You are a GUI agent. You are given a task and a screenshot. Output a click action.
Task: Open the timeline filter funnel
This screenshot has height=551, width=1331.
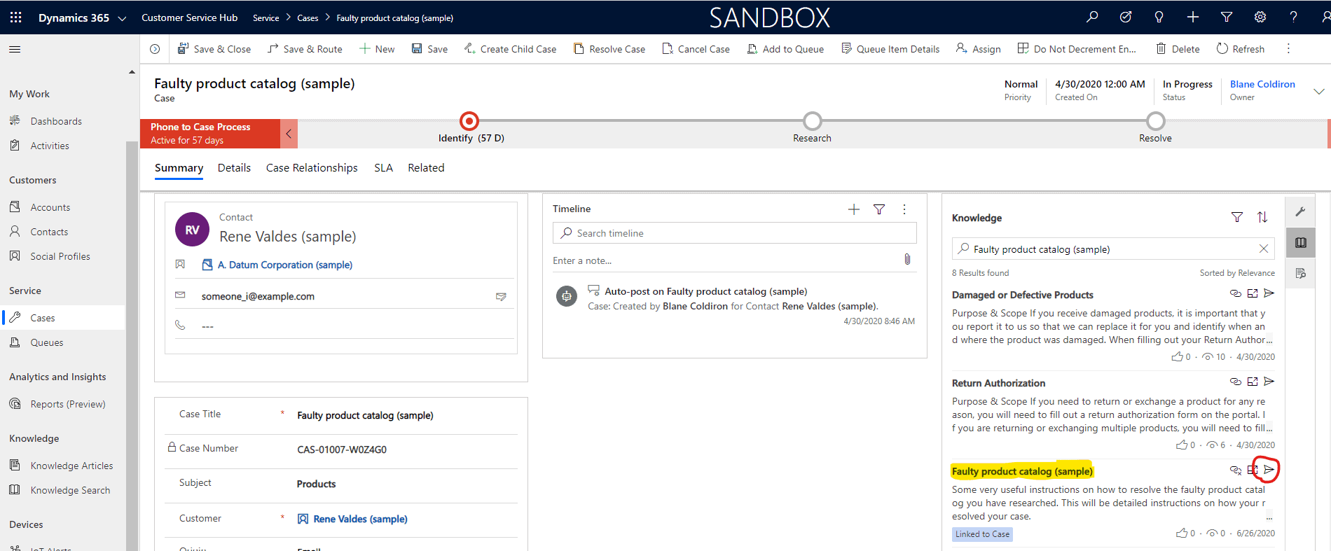(879, 209)
